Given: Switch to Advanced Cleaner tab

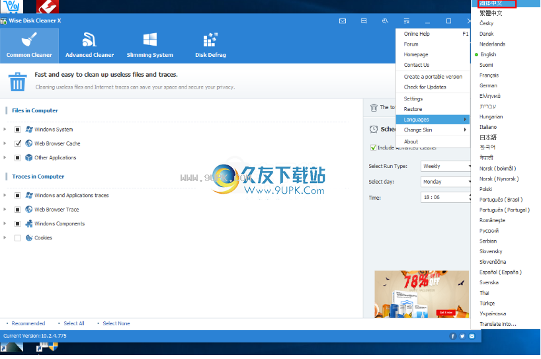Looking at the screenshot, I should coord(89,46).
